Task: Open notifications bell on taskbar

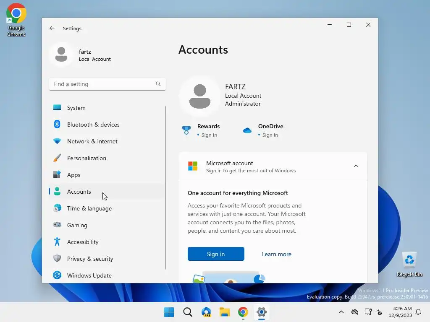Action: (x=418, y=312)
